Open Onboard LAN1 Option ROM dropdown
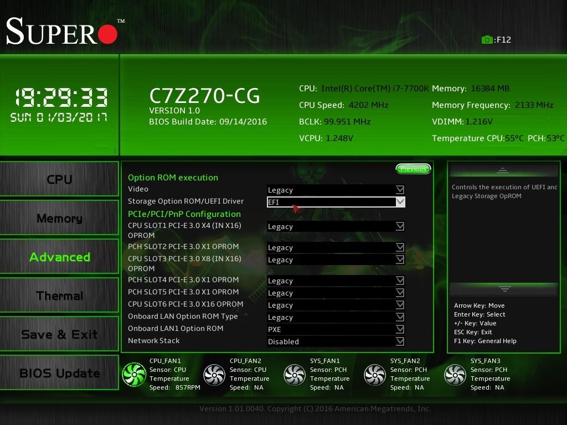The width and height of the screenshot is (567, 425). pos(336,329)
